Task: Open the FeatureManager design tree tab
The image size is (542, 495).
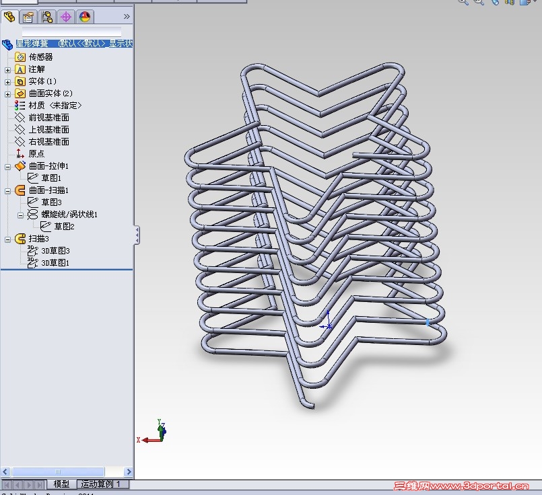Action: (x=9, y=17)
